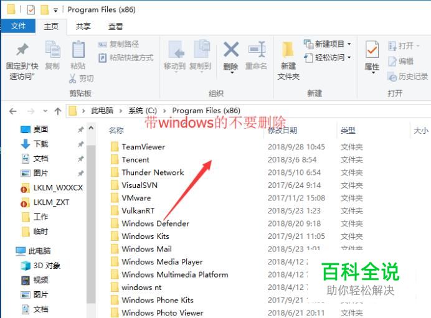The image size is (431, 318).
Task: Select the Windows Photo Viewer folder
Action: pos(157,313)
